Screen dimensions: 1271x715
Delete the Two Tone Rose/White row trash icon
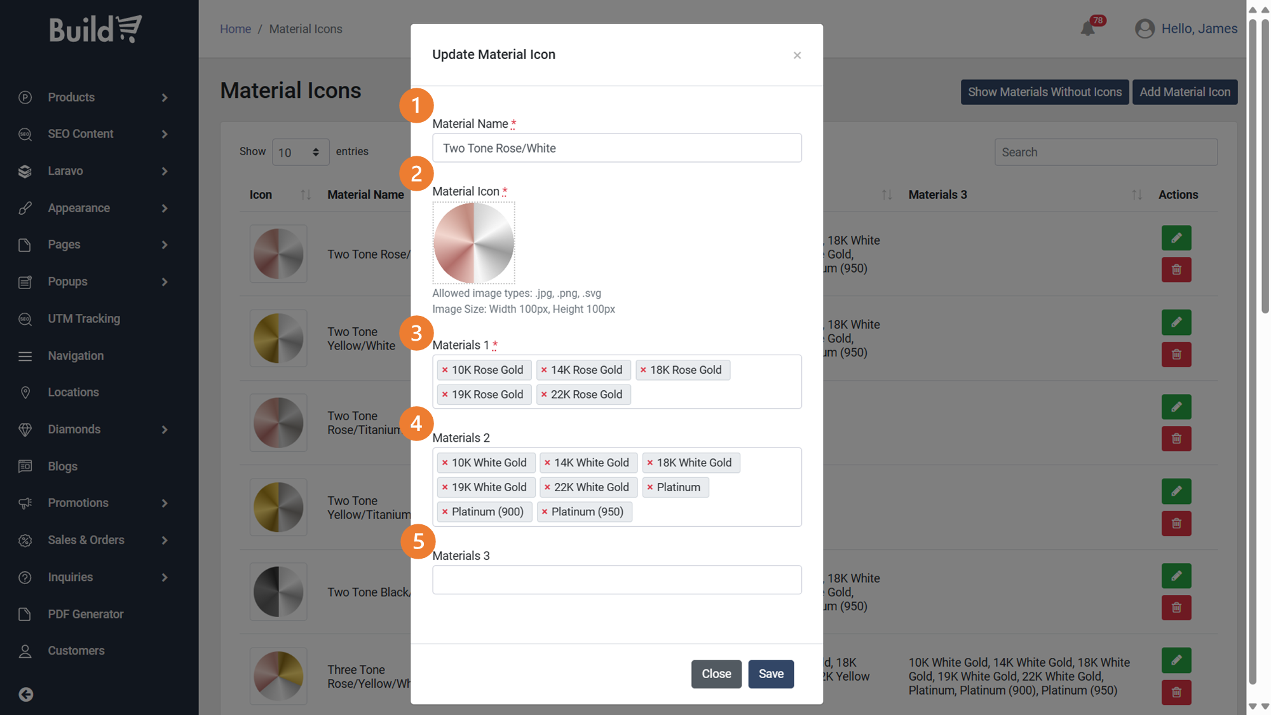(1176, 269)
